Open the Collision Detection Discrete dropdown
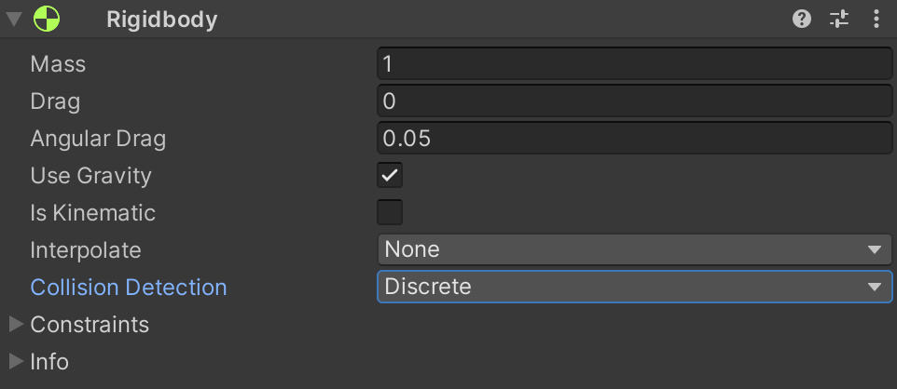This screenshot has height=389, width=897. [x=634, y=287]
